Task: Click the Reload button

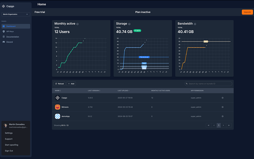Action: 59,84
